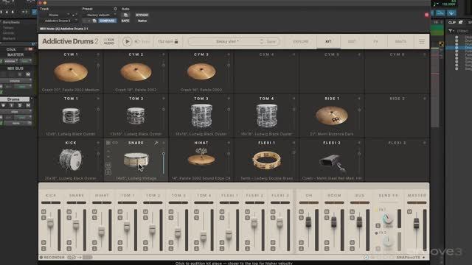This screenshot has height=265, width=472.
Task: Click the snare link icon
Action: (115, 143)
